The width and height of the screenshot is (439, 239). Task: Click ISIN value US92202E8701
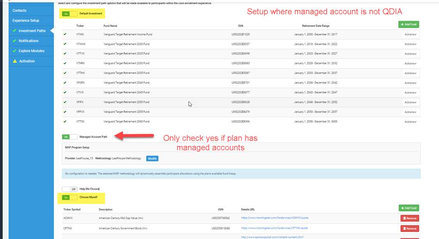(241, 83)
